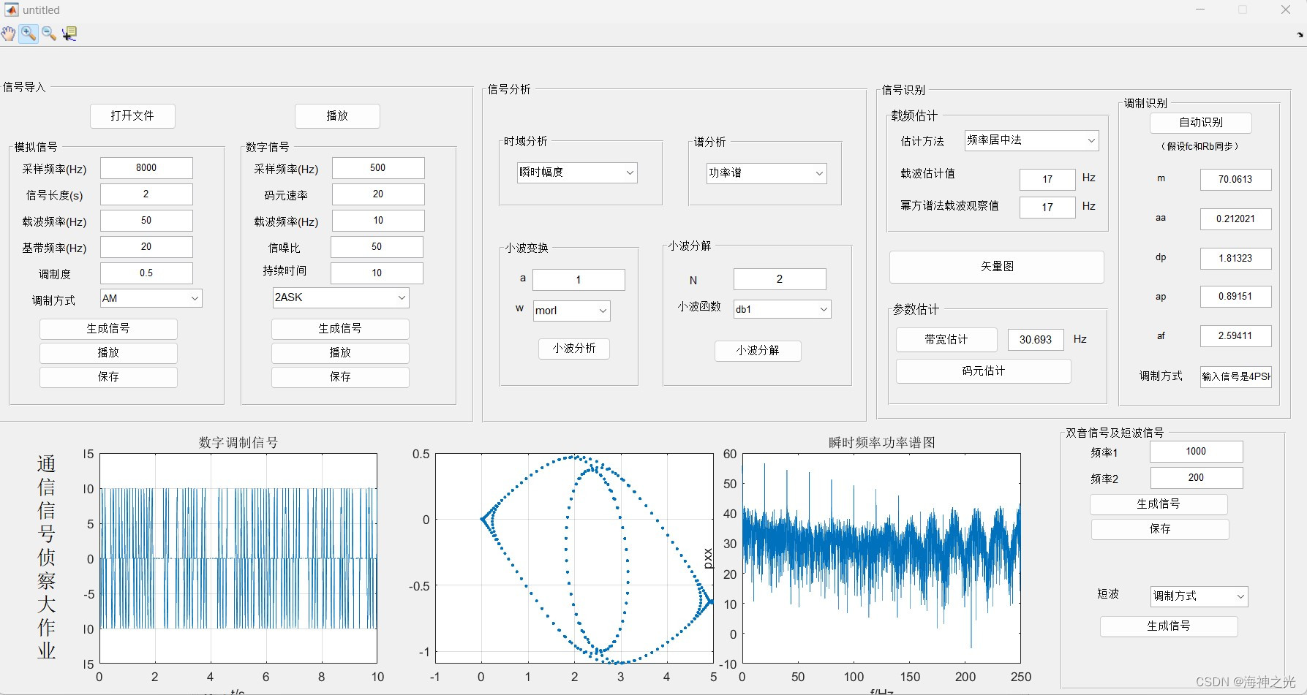Image resolution: width=1307 pixels, height=695 pixels.
Task: Click the wavelet scale a input field
Action: (x=579, y=280)
